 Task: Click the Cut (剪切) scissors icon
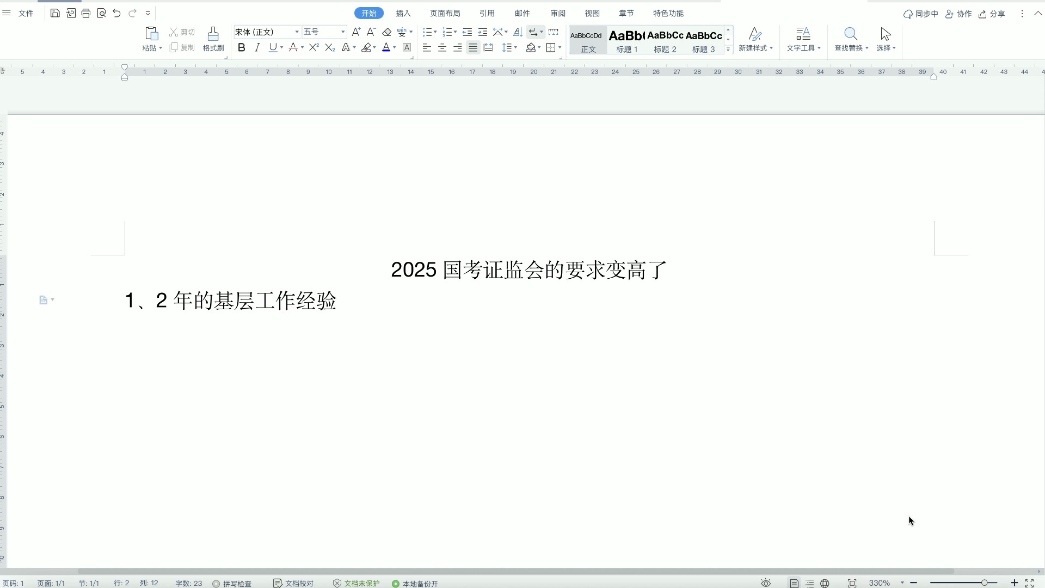tap(174, 32)
